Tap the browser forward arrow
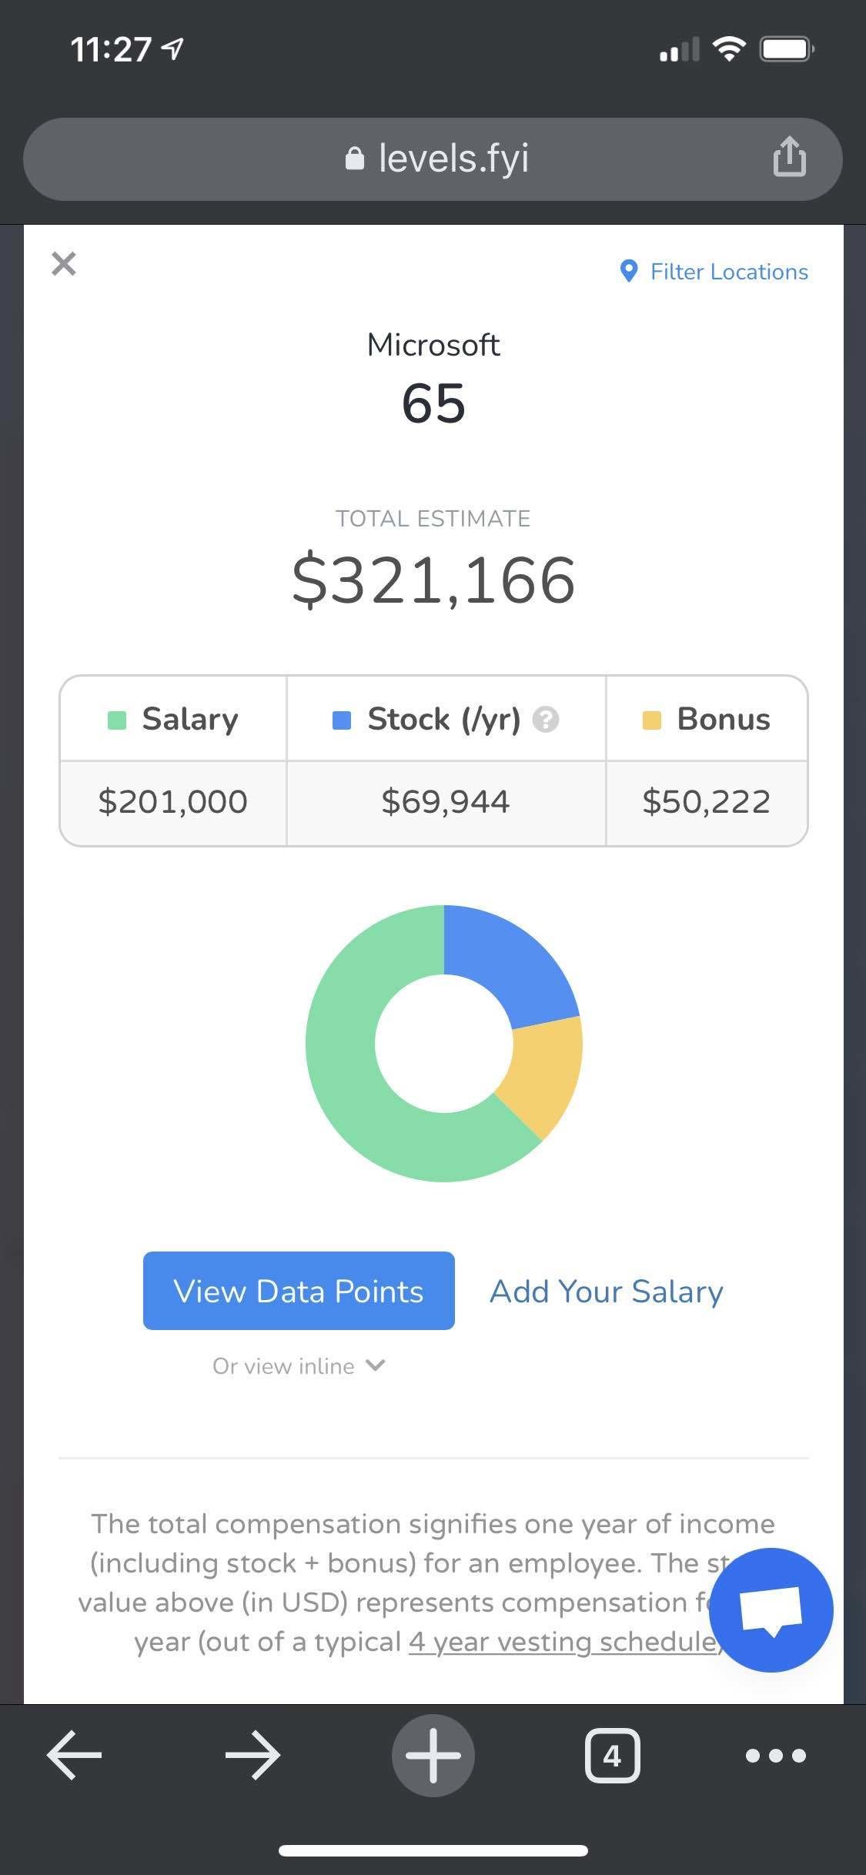866x1875 pixels. coord(252,1756)
